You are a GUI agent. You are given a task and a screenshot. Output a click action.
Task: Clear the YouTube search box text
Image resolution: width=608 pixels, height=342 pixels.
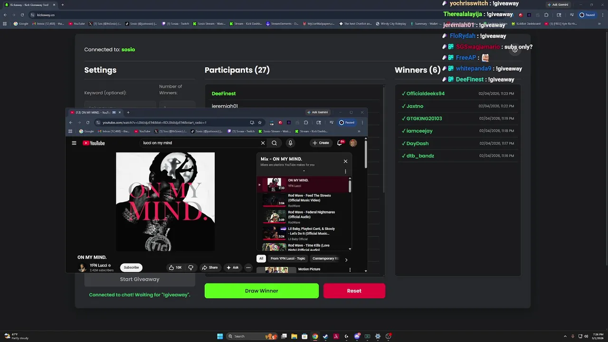pyautogui.click(x=263, y=143)
